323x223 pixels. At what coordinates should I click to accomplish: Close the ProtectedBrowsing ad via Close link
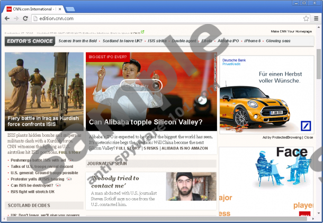[x=308, y=137]
